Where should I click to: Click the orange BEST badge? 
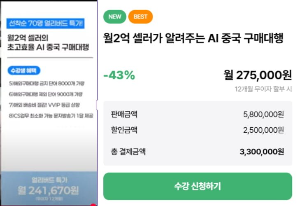point(140,16)
